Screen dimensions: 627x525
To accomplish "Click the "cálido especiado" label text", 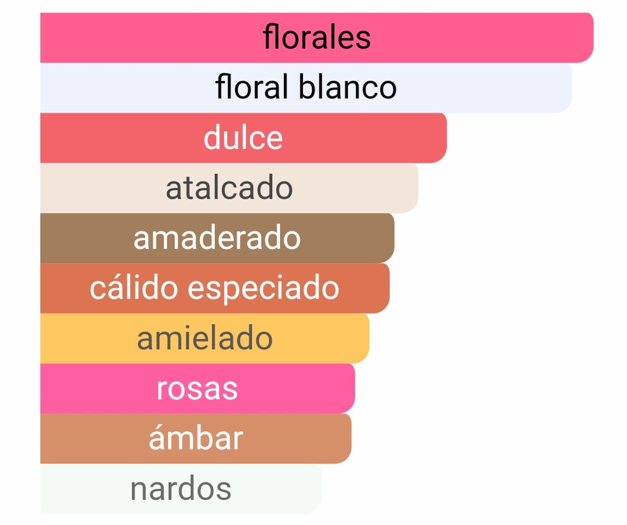I will pos(214,289).
